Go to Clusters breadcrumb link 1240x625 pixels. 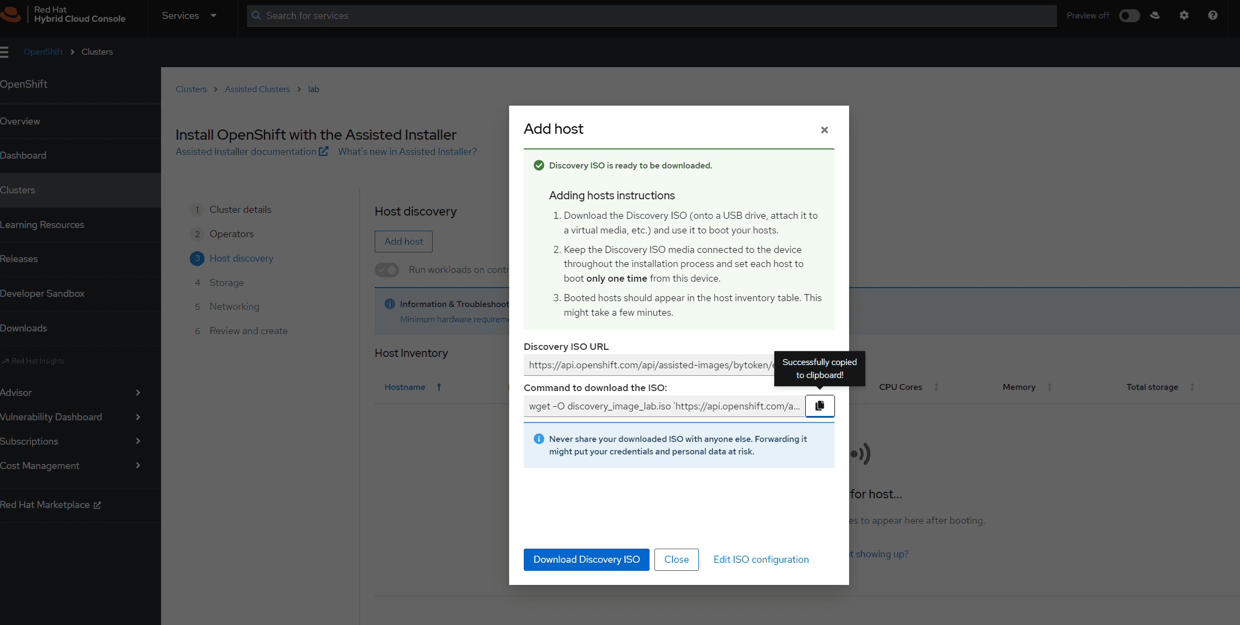[x=191, y=89]
